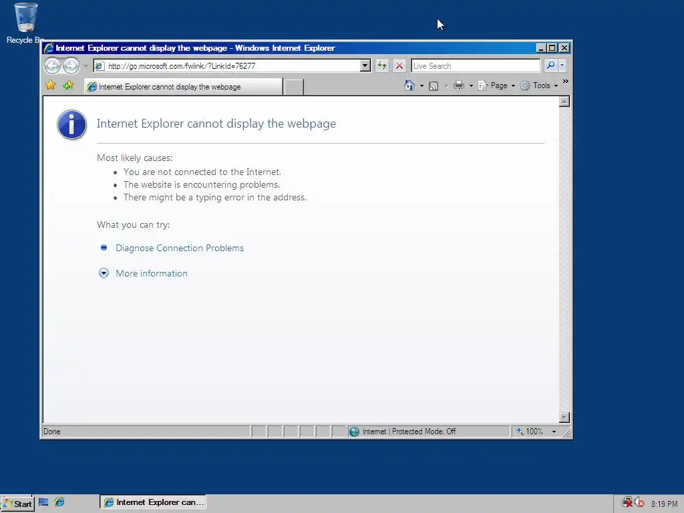Show more toolbar commands chevron
Viewport: 684px width, 513px height.
pos(565,81)
